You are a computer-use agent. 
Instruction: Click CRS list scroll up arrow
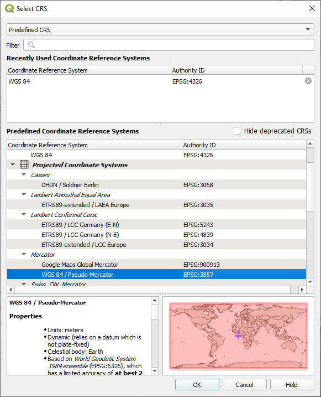point(310,144)
